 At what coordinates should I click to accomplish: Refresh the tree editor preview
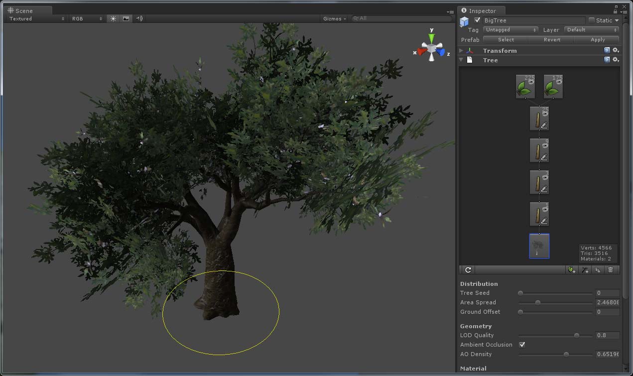tap(467, 269)
